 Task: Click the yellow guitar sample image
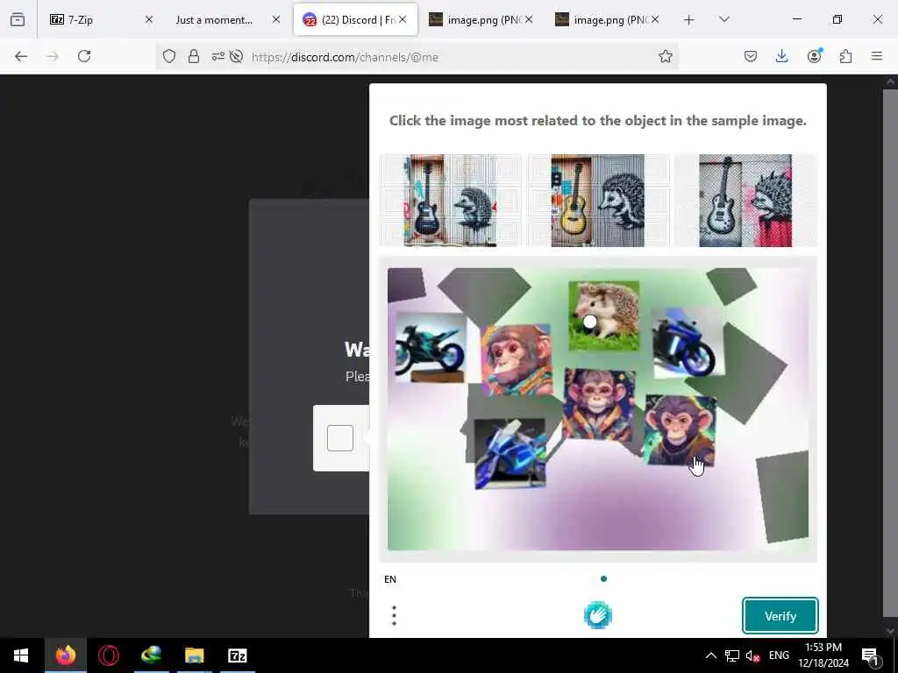point(598,201)
